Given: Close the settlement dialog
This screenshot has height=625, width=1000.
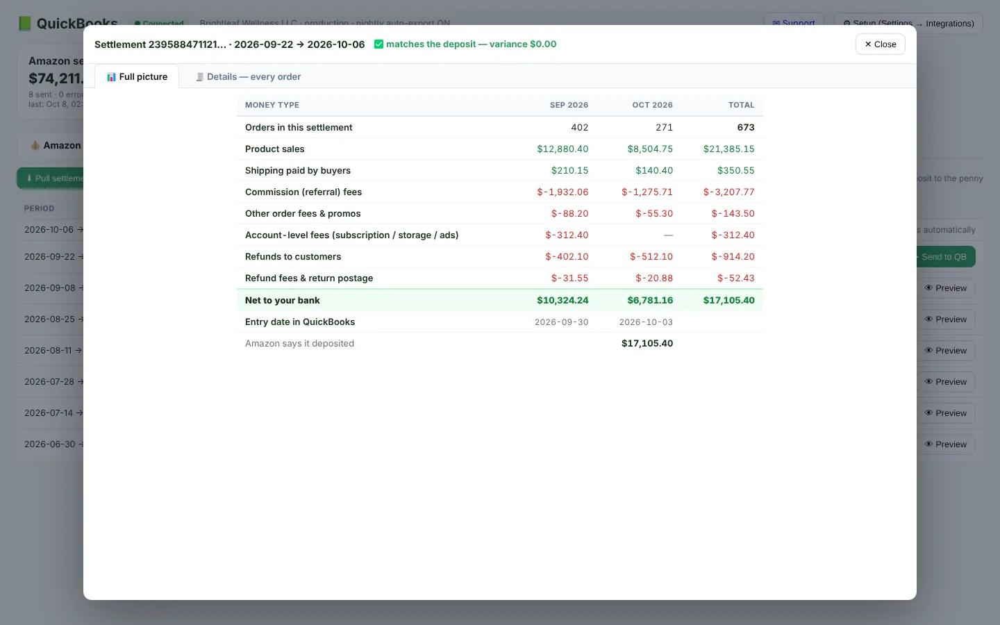Looking at the screenshot, I should [880, 44].
